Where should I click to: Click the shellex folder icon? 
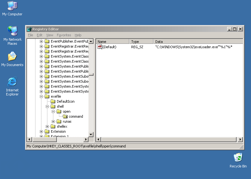pos(53,126)
